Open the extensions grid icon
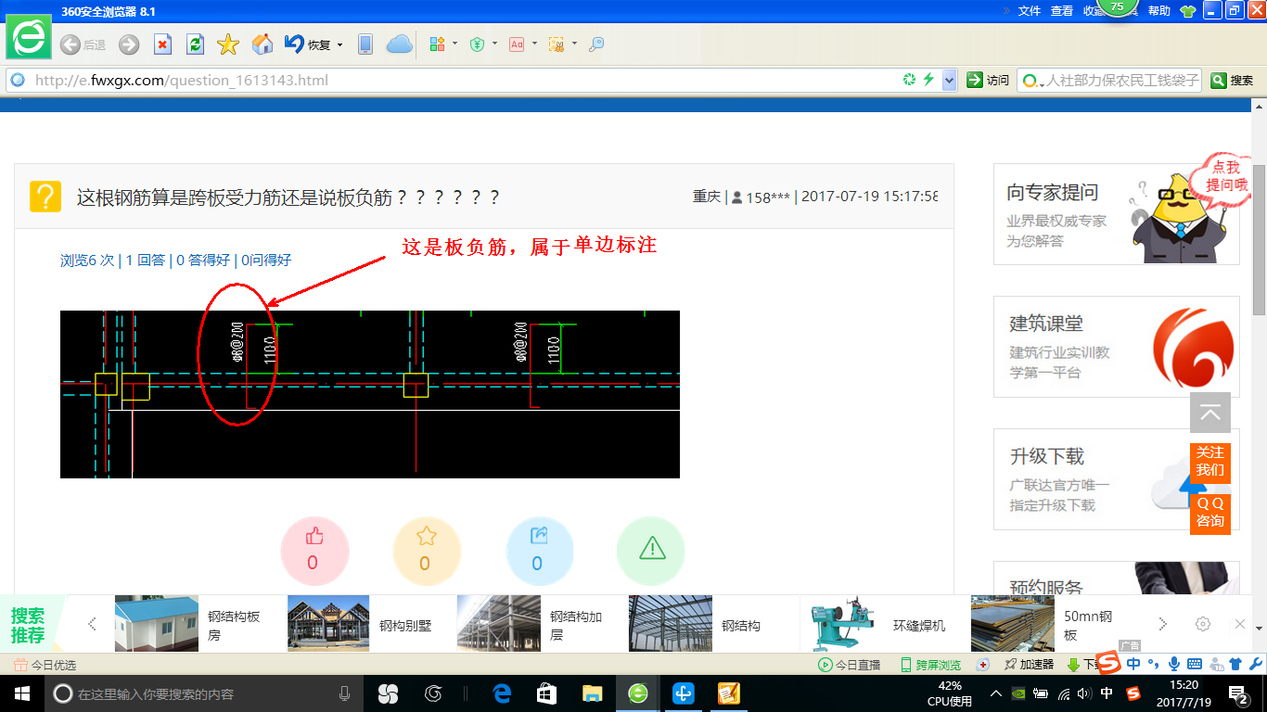1267x712 pixels. point(438,44)
